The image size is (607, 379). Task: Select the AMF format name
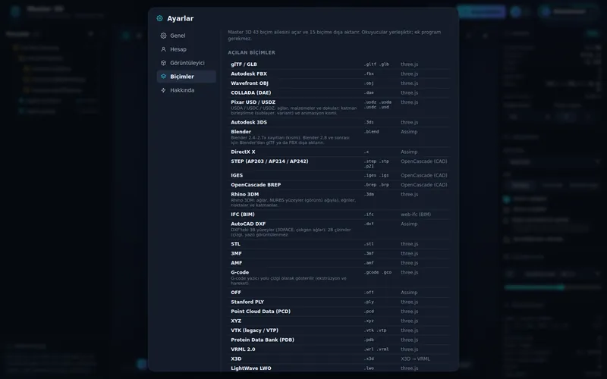coord(236,263)
